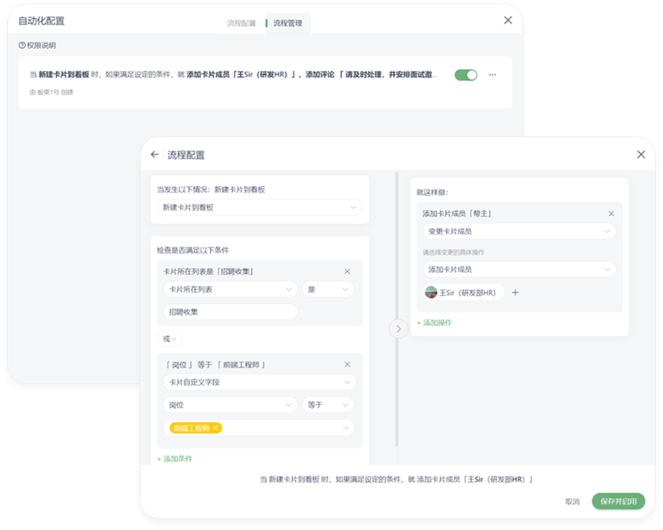Open the 或 logic operator dropdown

coord(170,338)
